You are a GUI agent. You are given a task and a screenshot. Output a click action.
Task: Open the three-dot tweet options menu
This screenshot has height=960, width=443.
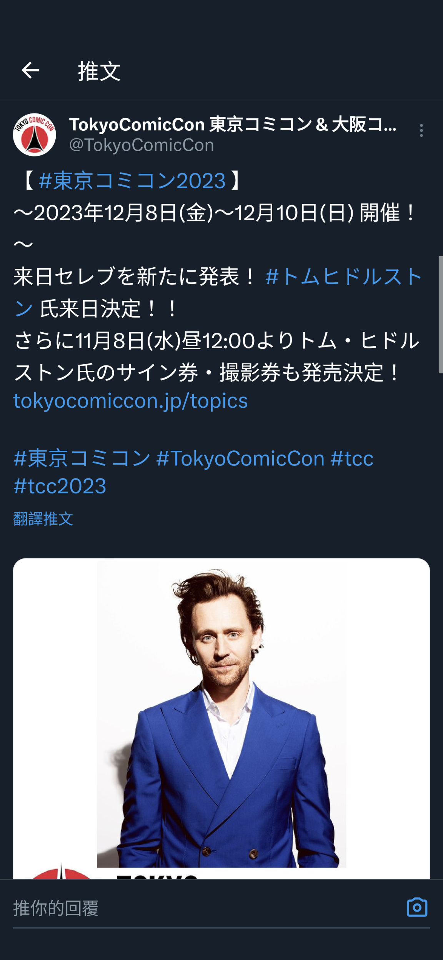tap(421, 130)
